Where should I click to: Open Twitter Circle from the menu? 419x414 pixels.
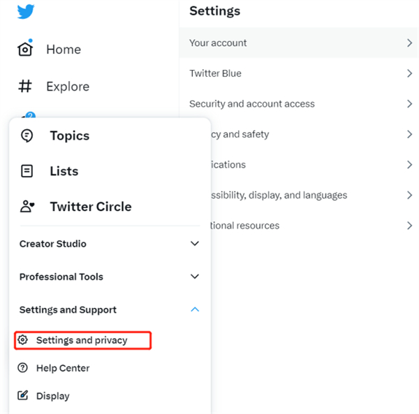coord(90,207)
